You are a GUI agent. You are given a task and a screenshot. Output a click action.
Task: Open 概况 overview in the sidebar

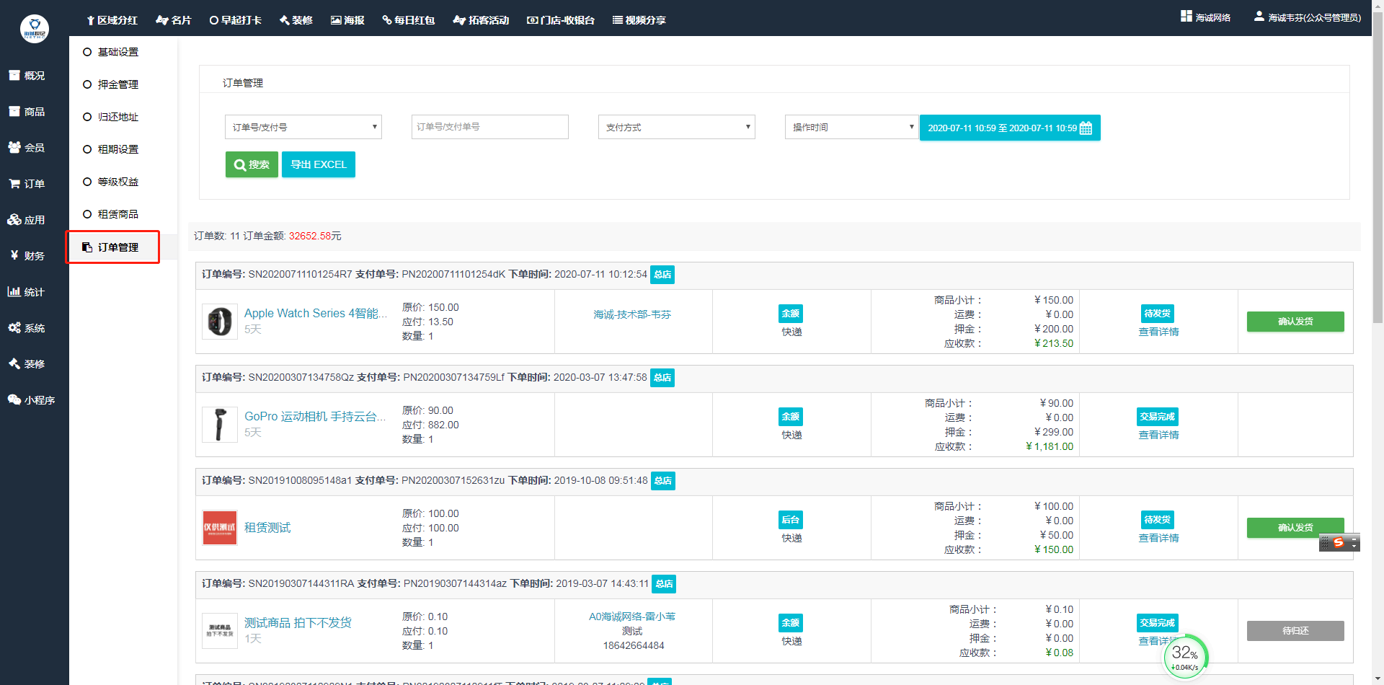click(x=27, y=76)
